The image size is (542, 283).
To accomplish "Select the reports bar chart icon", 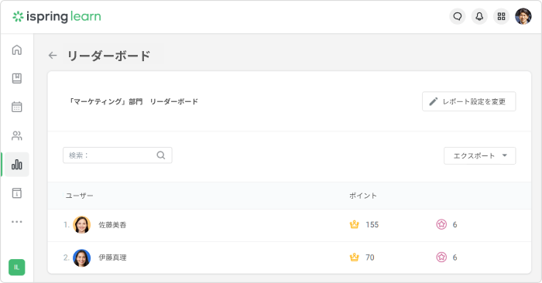I will point(16,164).
